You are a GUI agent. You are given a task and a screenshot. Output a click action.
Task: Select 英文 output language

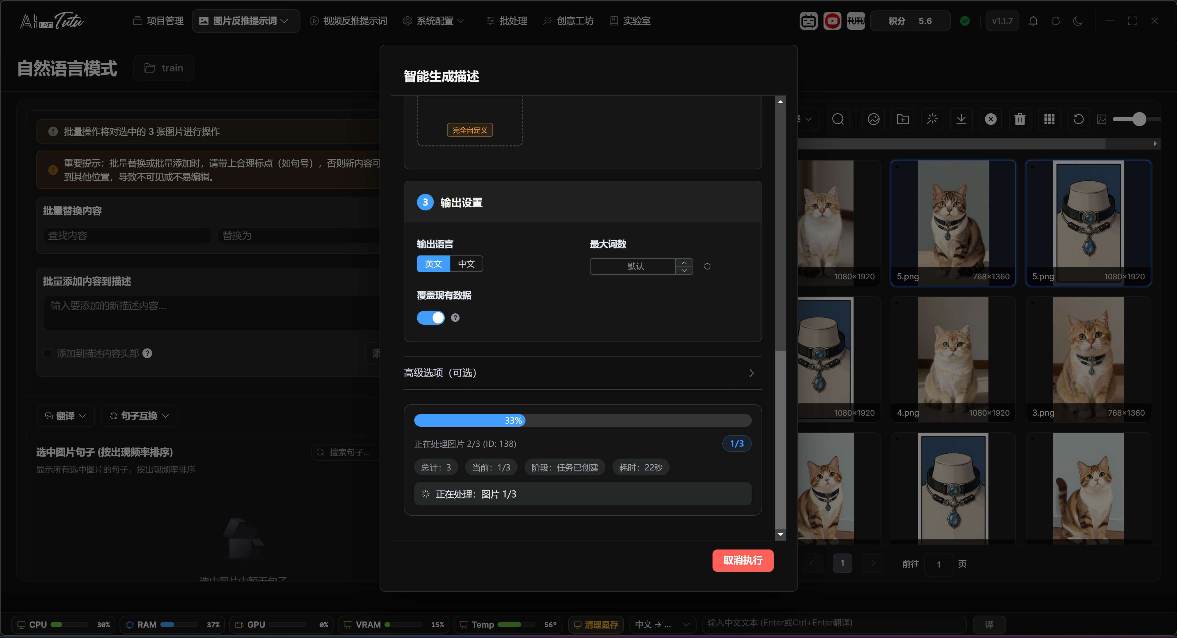coord(433,264)
